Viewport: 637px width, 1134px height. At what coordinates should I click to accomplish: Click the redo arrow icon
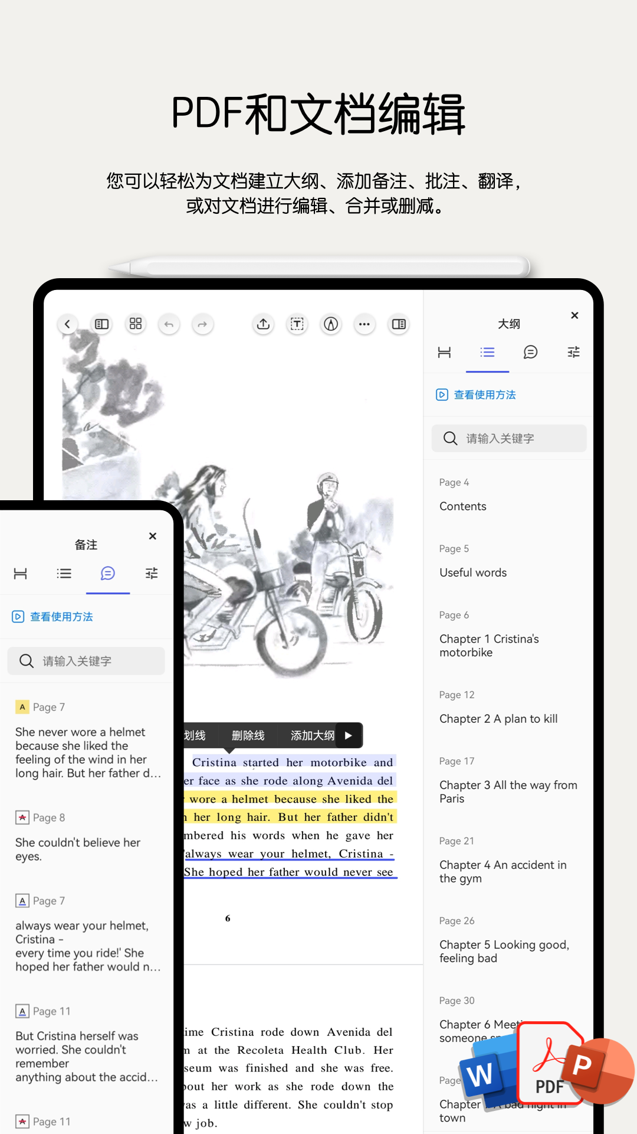pos(202,324)
